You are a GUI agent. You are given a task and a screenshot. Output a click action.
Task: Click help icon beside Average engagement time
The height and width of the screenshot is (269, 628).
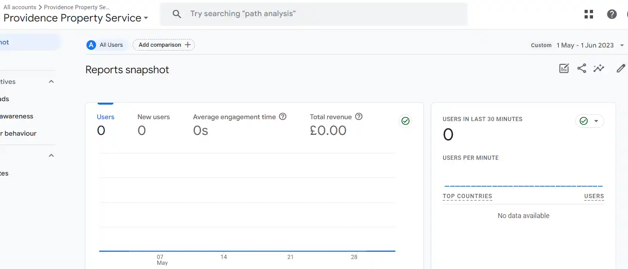(x=282, y=116)
